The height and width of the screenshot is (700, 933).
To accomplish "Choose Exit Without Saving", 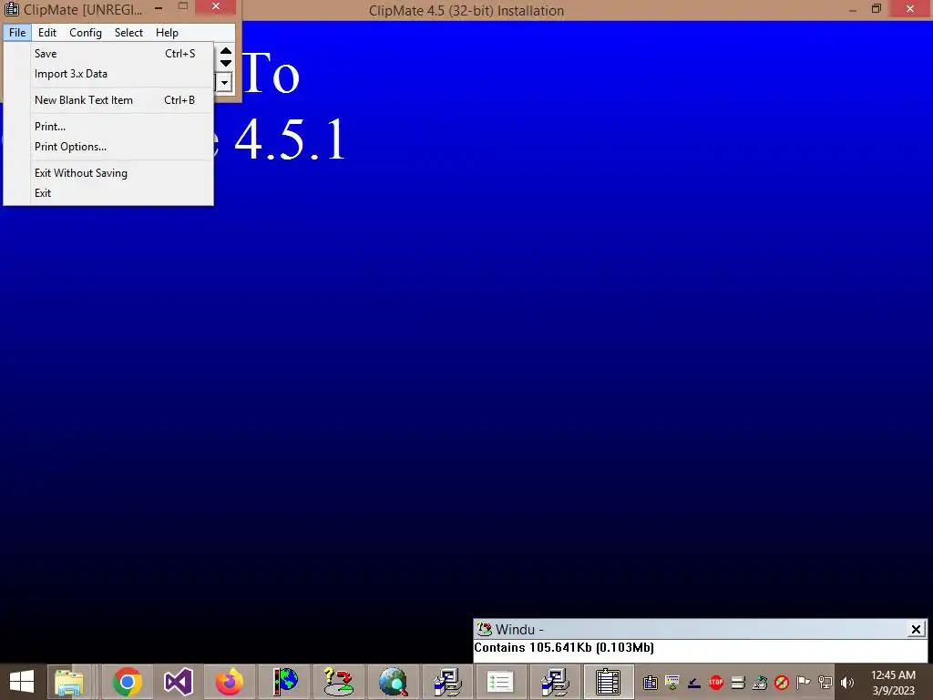I will [122, 172].
